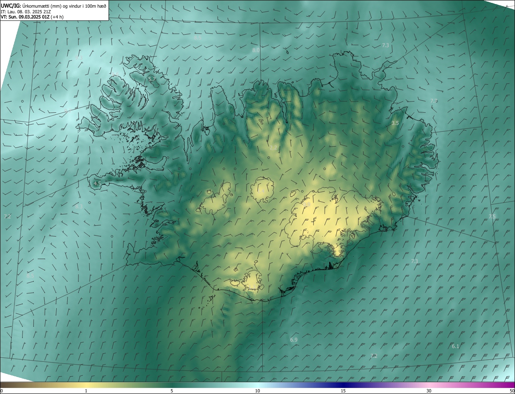The width and height of the screenshot is (515, 394).
Task: Click the colorbar tick label '30'
Action: tap(429, 391)
